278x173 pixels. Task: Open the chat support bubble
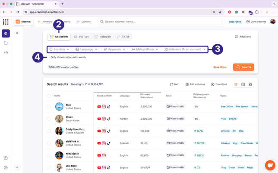(270, 165)
